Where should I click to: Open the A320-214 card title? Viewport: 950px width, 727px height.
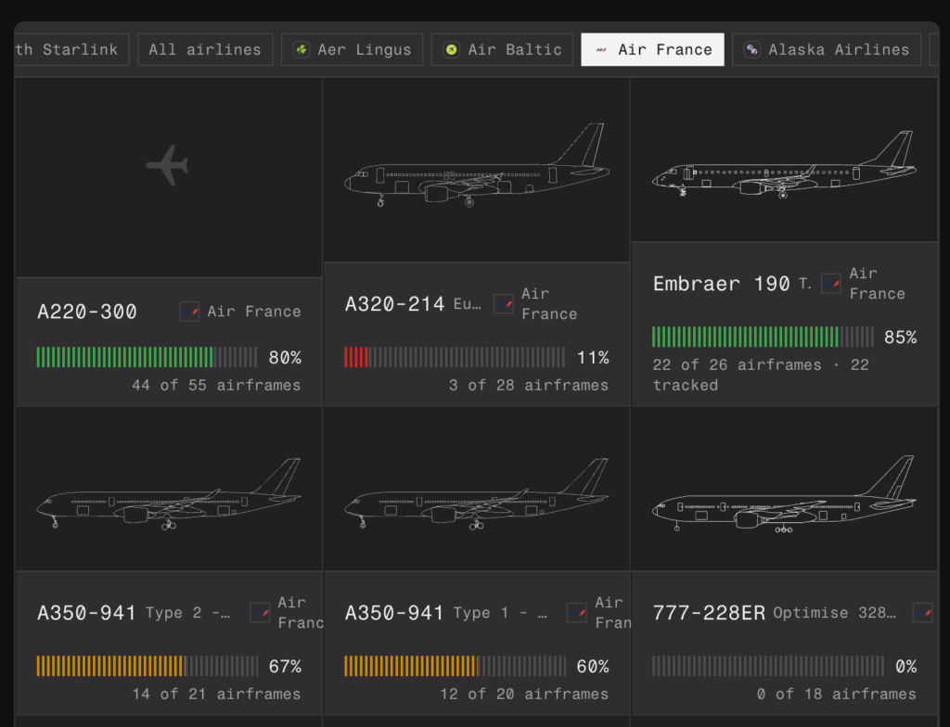tap(394, 303)
